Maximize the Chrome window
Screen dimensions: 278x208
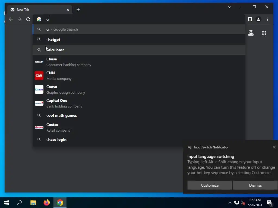(254, 7)
